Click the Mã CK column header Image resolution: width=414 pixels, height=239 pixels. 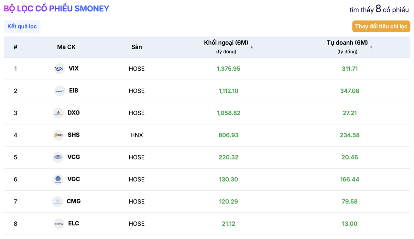(x=66, y=47)
